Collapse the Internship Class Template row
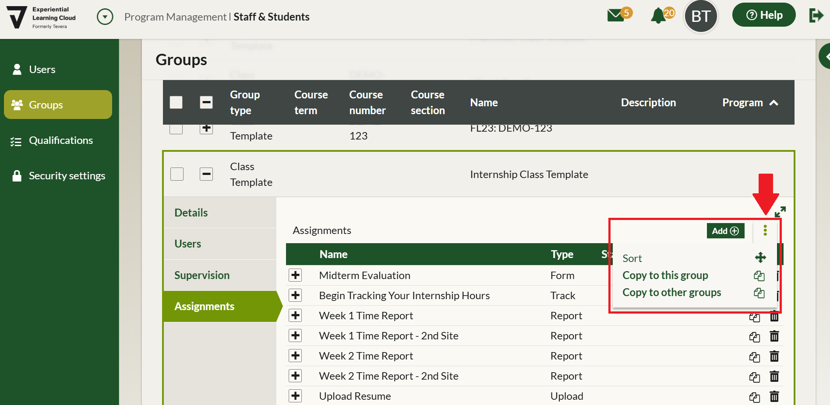 (206, 174)
